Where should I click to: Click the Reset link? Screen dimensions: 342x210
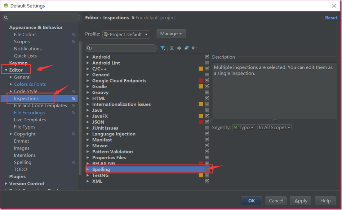click(x=331, y=18)
